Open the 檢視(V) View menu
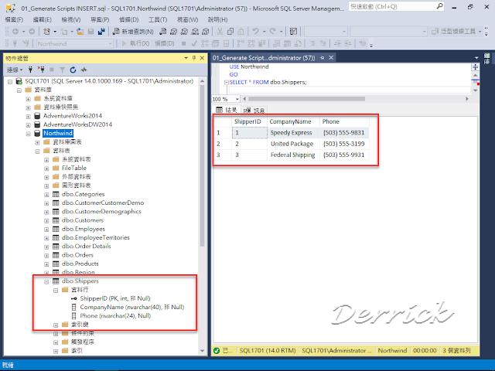 click(x=70, y=19)
